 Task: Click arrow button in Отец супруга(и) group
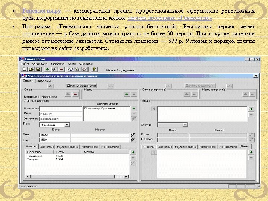pyautogui.click(x=187, y=94)
